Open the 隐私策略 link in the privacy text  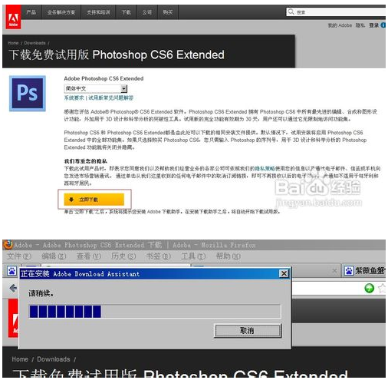tap(265, 168)
